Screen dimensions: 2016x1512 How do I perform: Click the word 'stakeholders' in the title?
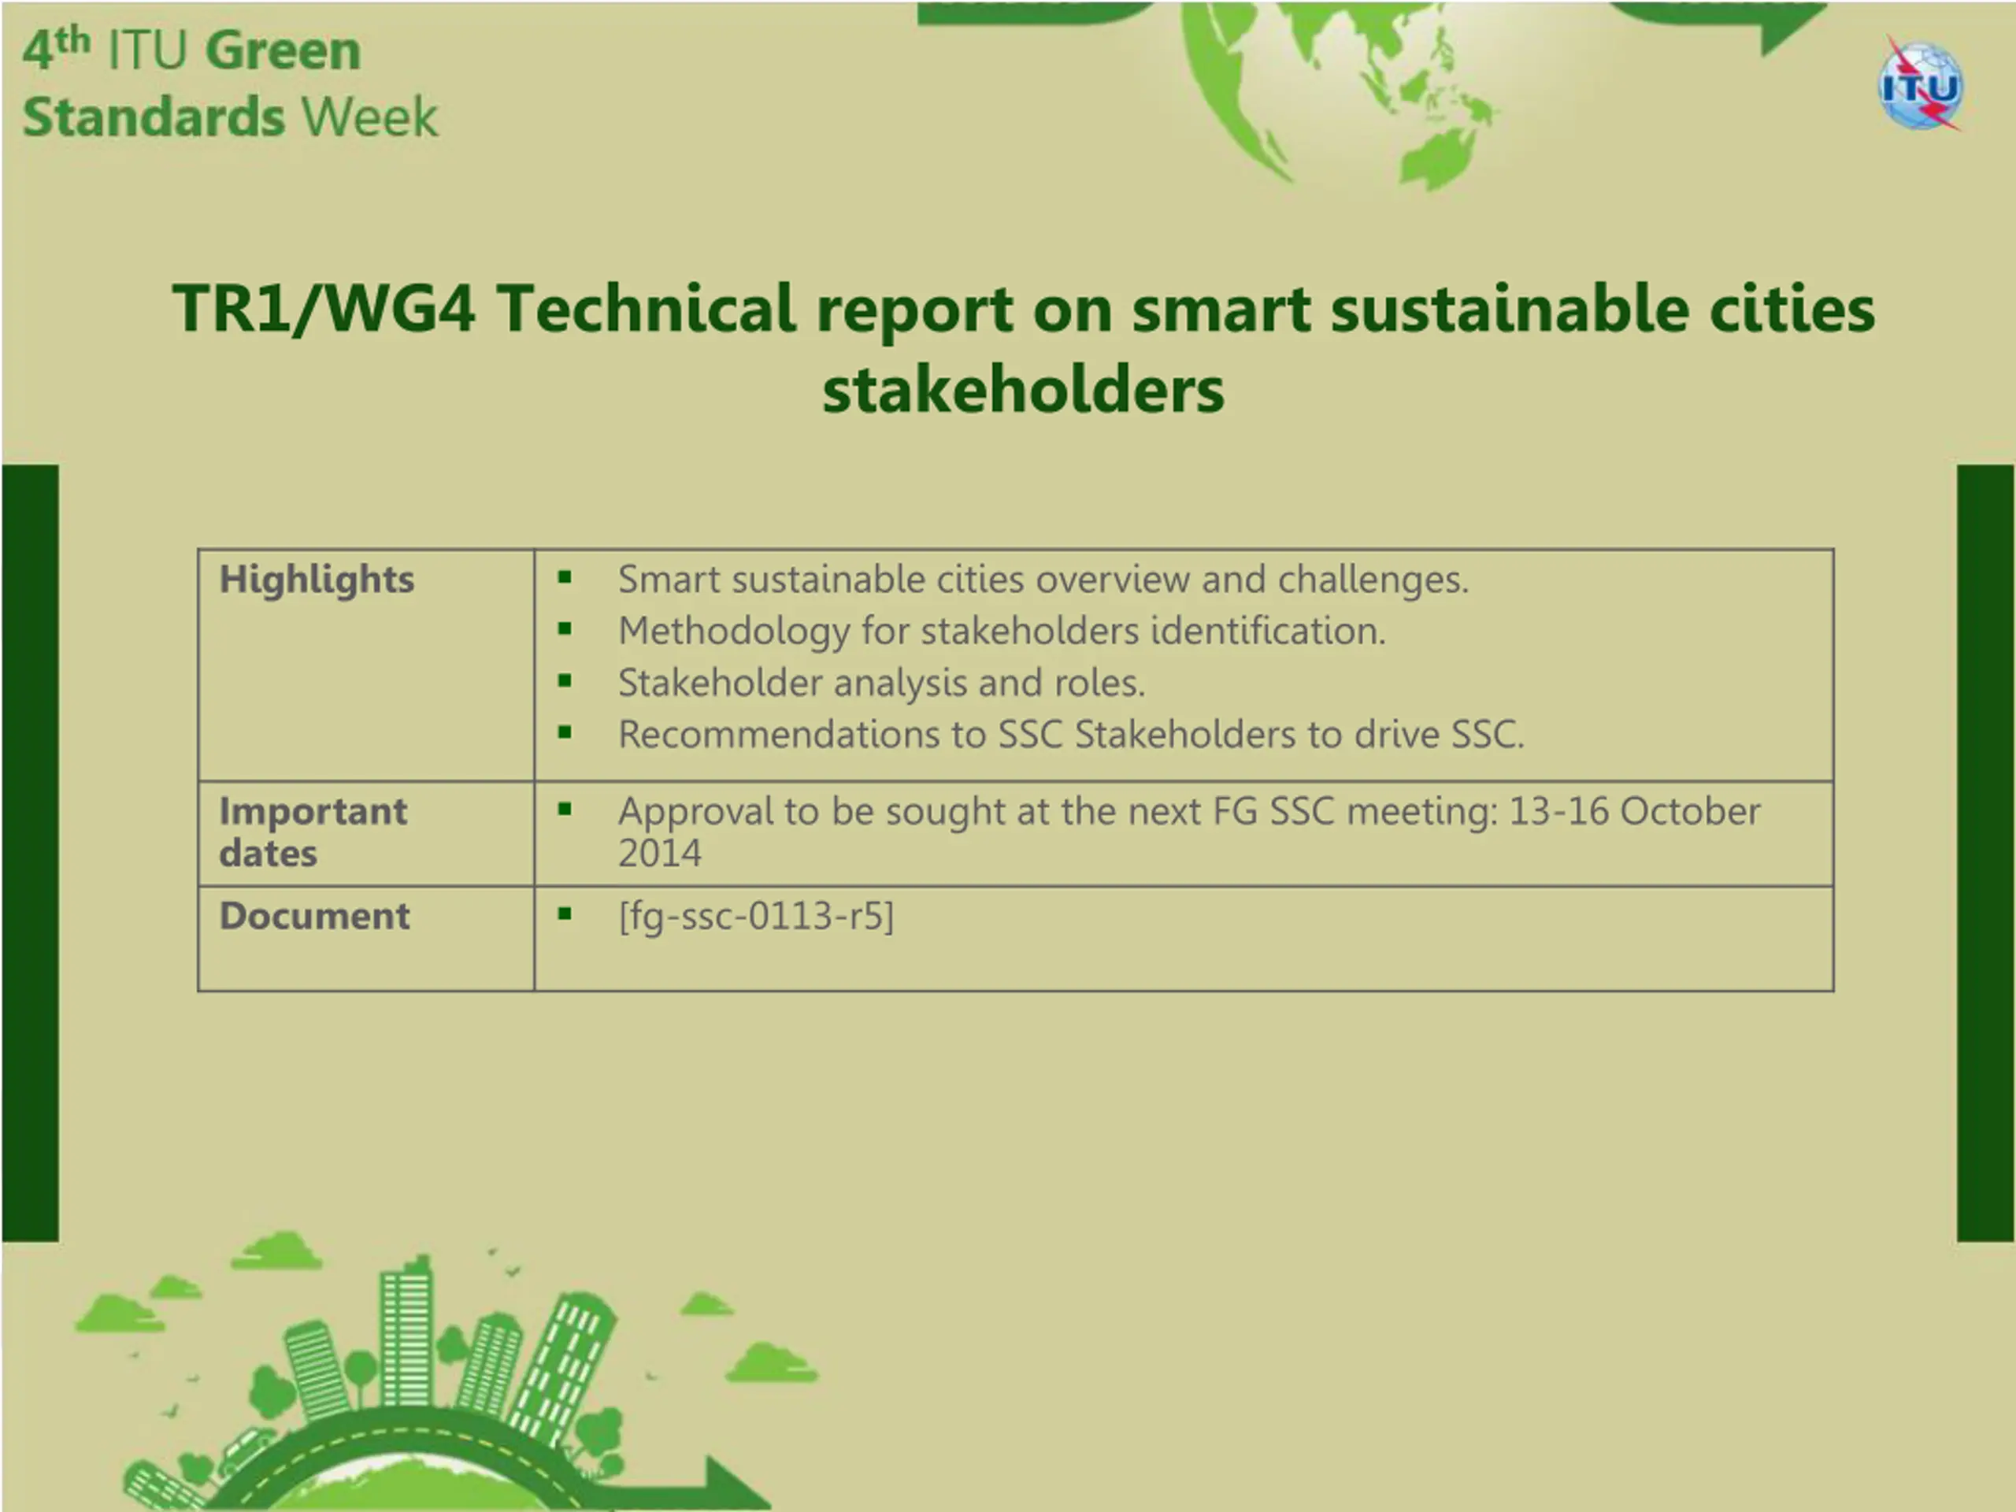tap(1023, 389)
